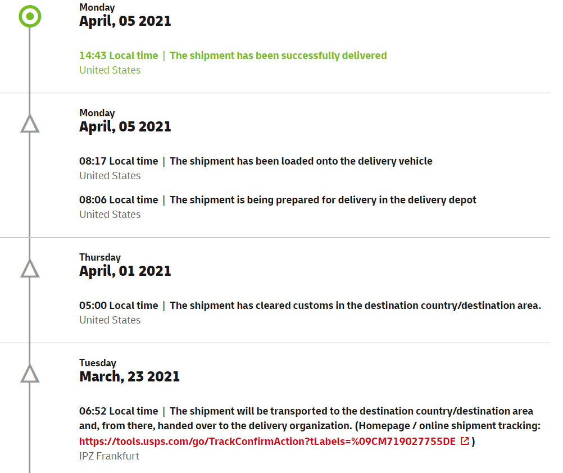Click the March, 23 2021 date heading

point(129,376)
